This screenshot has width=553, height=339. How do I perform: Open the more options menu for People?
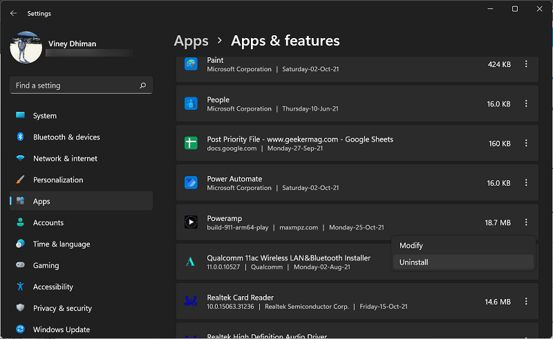pos(526,104)
